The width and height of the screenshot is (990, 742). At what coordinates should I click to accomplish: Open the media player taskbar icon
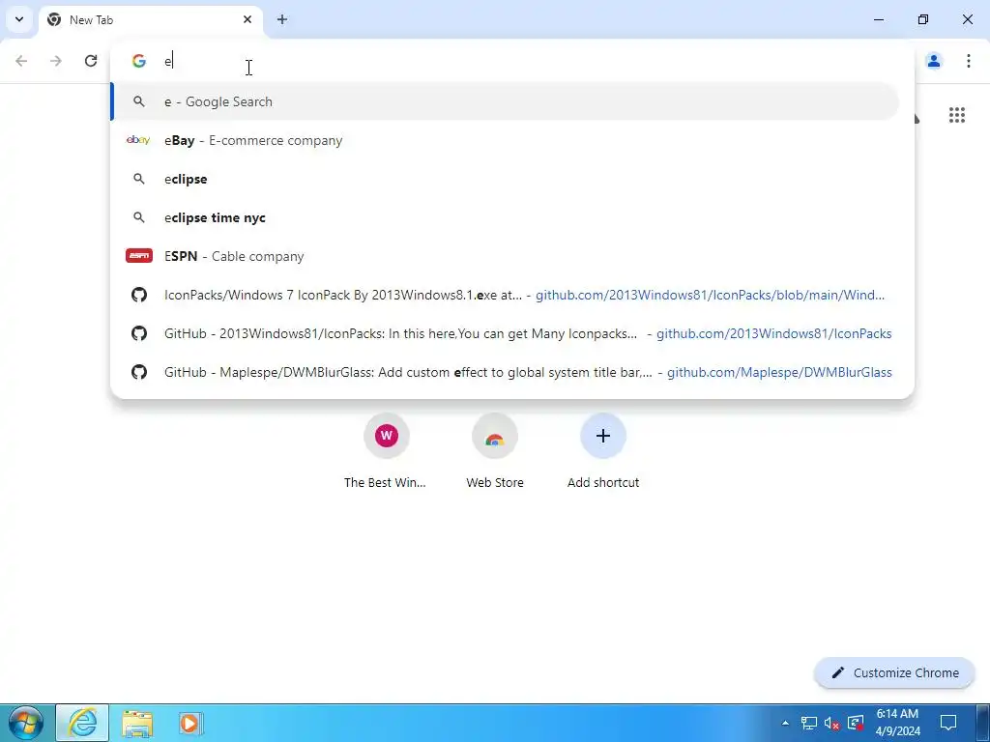(189, 723)
